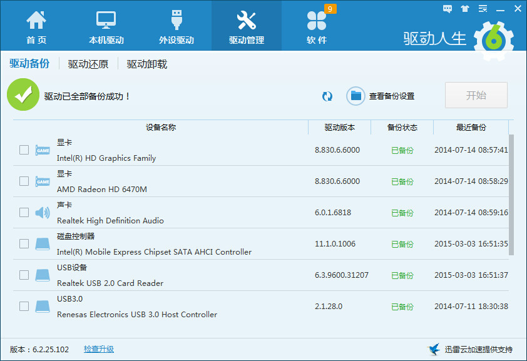Click the AMD Radeon HD 6470M name

pos(102,189)
